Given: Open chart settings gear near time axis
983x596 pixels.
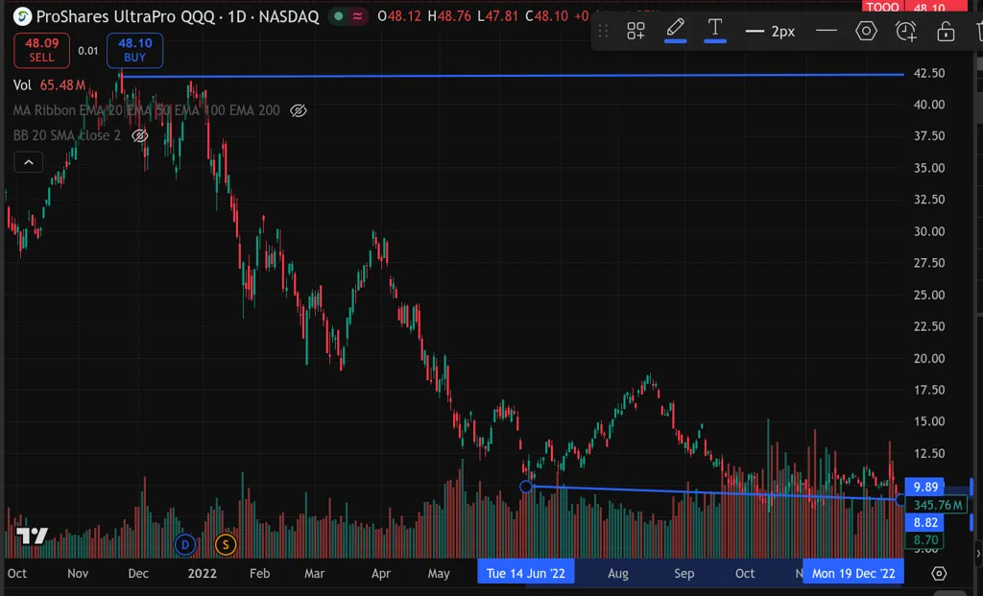Looking at the screenshot, I should click(939, 574).
